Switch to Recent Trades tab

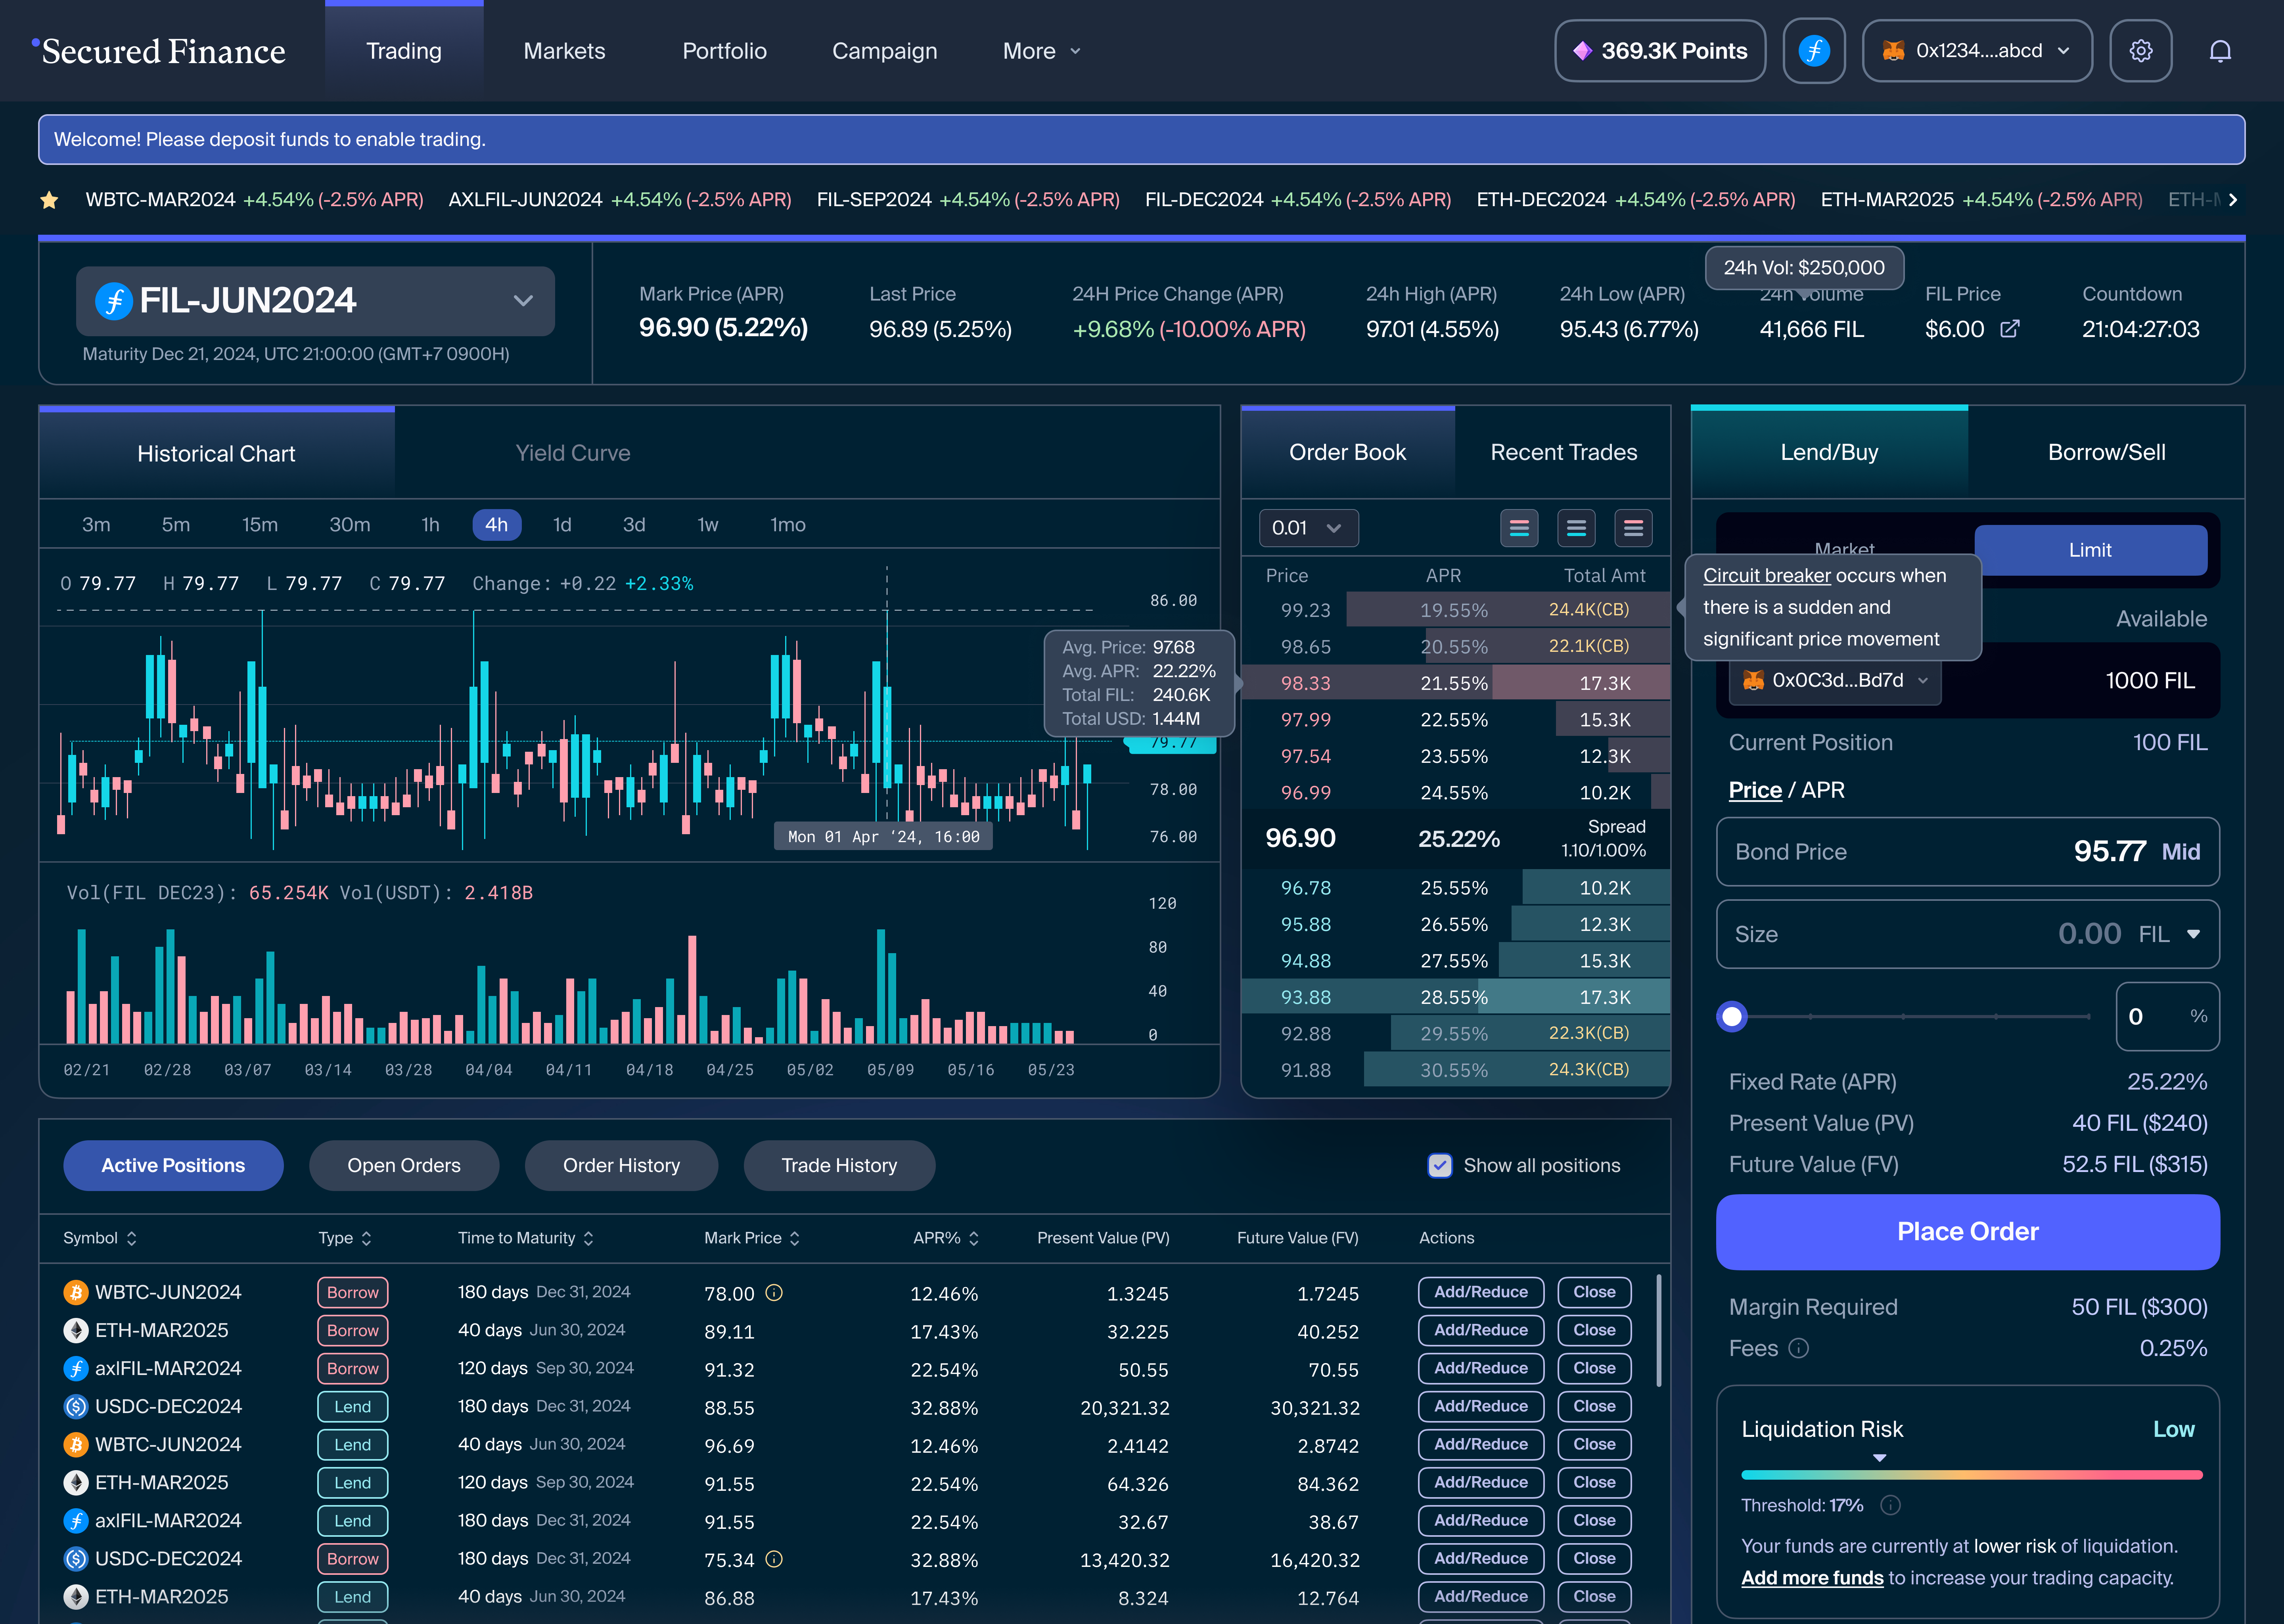1563,452
